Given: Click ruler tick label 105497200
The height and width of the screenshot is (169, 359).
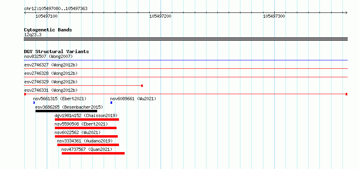Looking at the screenshot, I should tap(160, 16).
